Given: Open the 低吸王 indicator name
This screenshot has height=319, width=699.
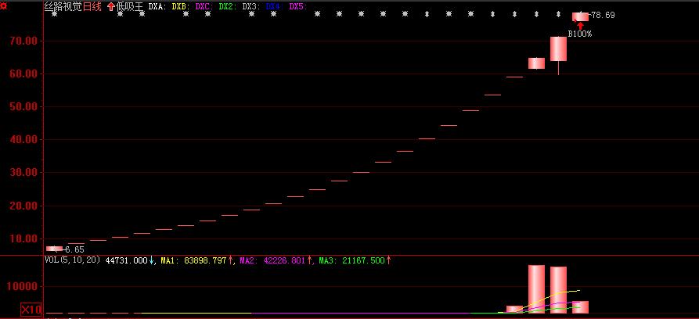Looking at the screenshot, I should (x=129, y=7).
